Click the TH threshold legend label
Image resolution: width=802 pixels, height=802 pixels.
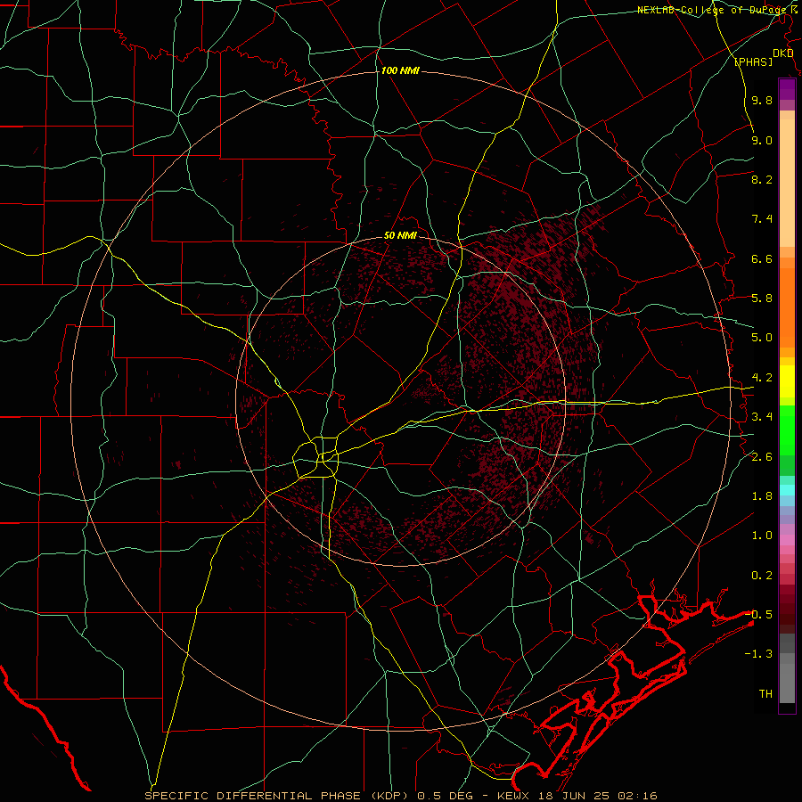point(765,694)
